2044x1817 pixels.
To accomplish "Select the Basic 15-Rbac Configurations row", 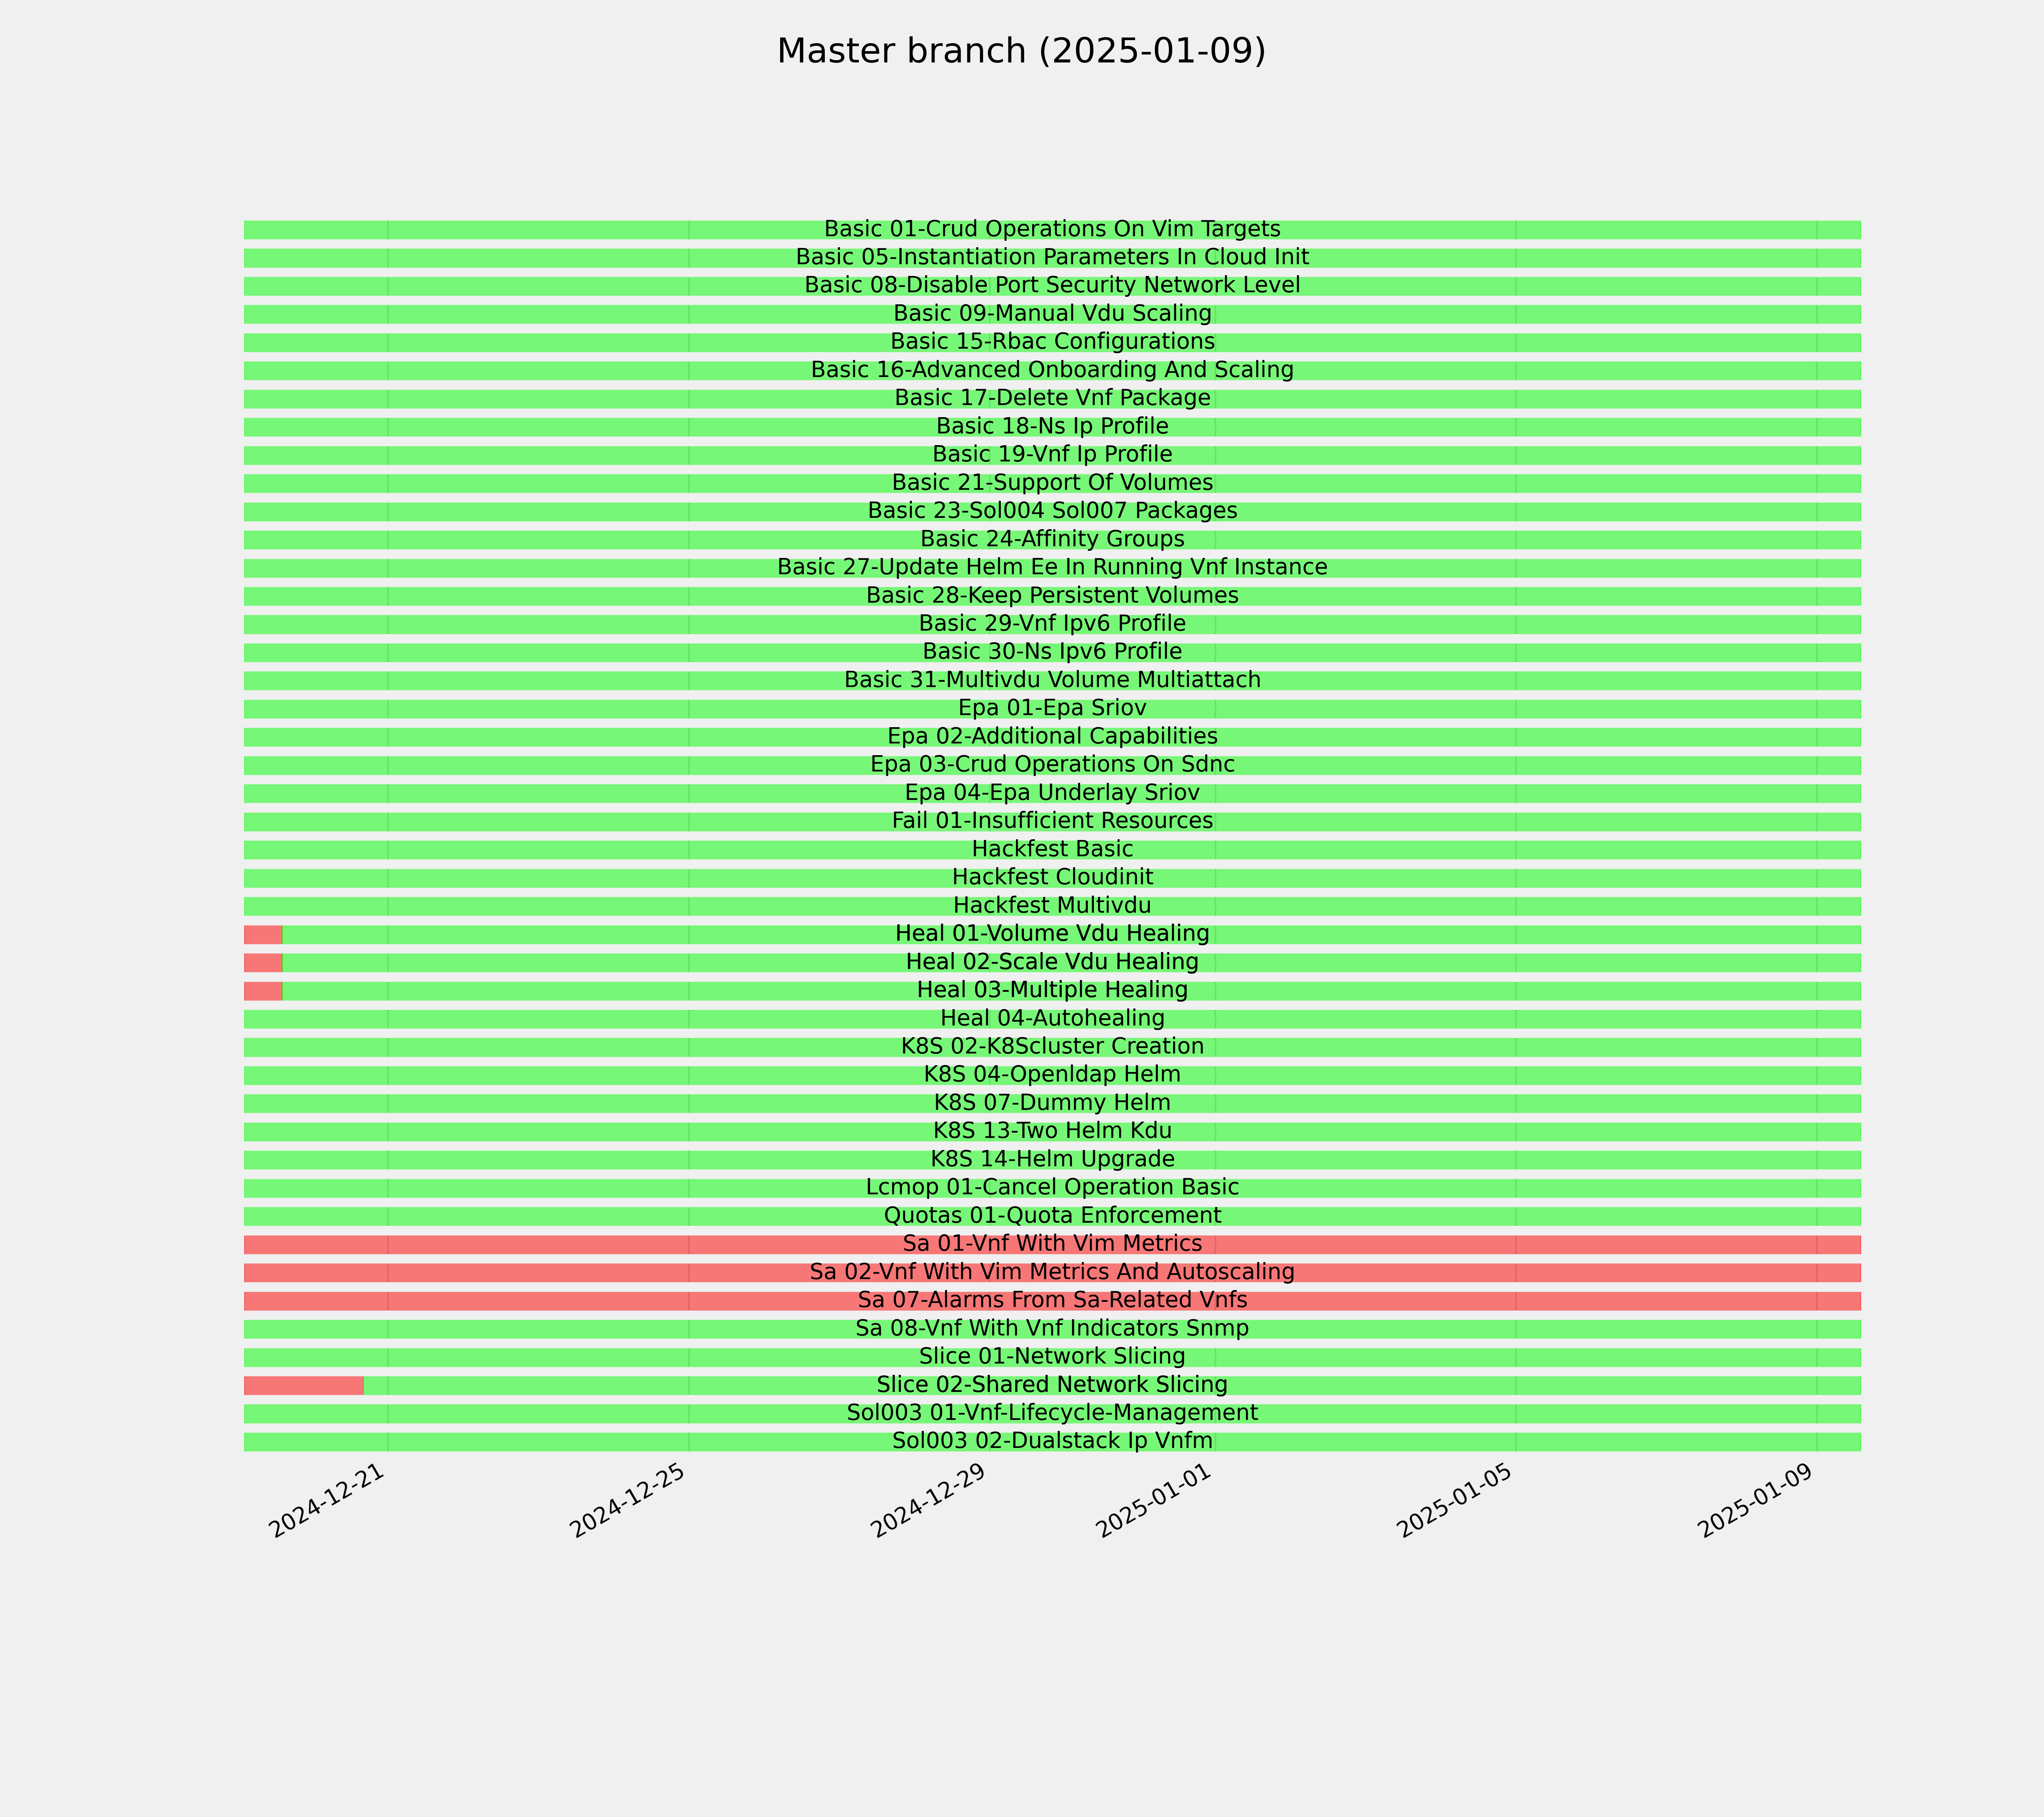I will (1052, 342).
